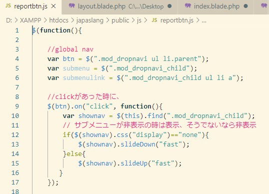
Task: Click "find" method on line 10
Action: tap(155, 116)
